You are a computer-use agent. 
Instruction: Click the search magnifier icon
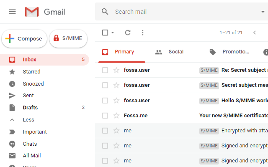pos(105,12)
